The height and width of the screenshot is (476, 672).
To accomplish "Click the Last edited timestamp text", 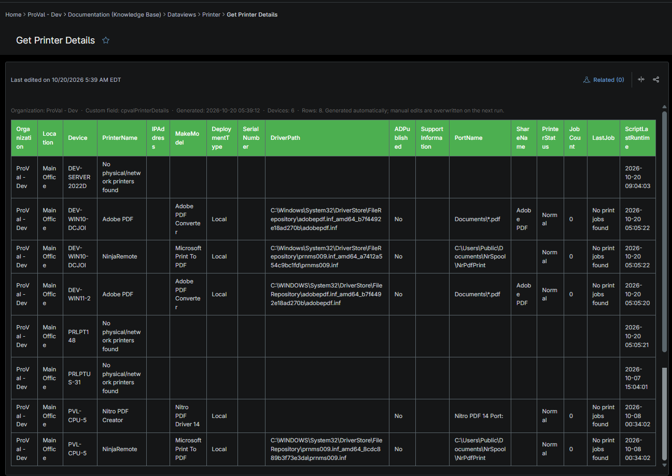I will (x=66, y=80).
